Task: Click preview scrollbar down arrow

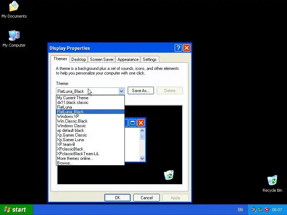Action: point(142,158)
